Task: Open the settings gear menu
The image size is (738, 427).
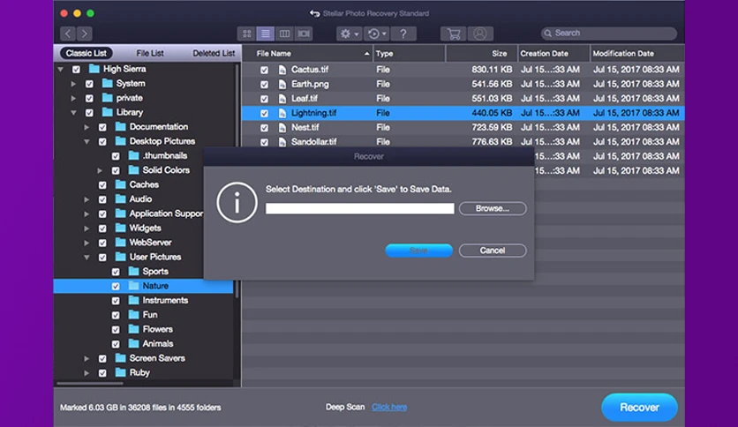Action: coord(349,34)
